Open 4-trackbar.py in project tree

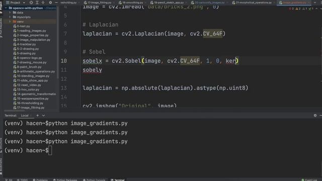26,44
